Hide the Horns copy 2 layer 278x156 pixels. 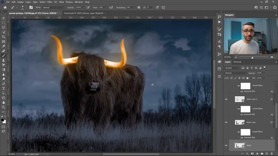[226, 99]
